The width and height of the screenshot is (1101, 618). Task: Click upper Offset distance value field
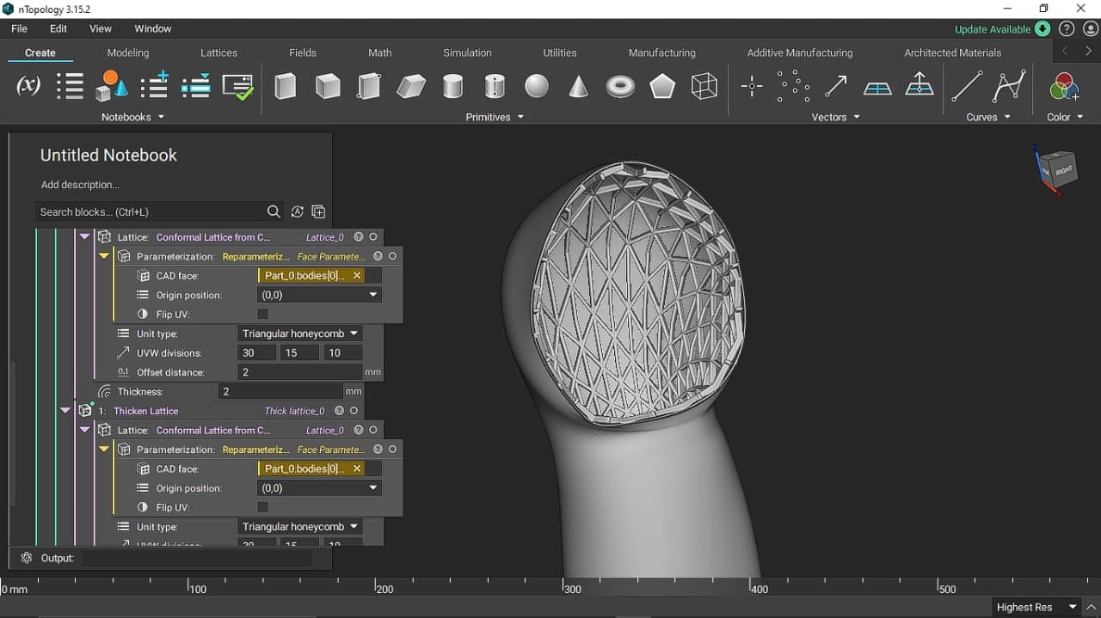299,372
